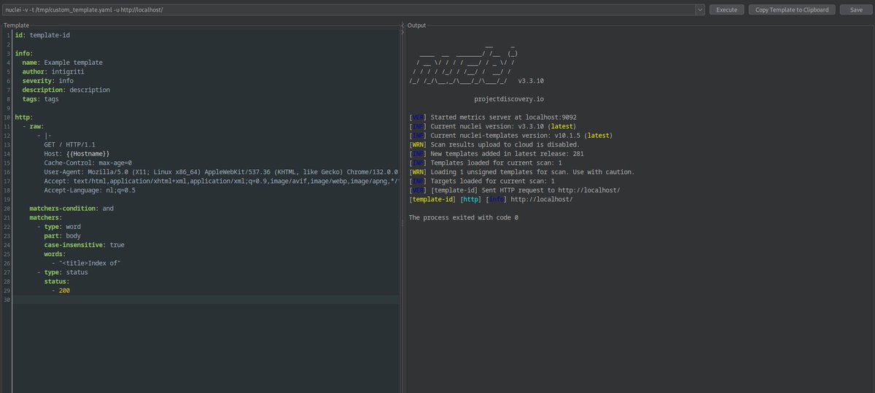Click the '<title>Index of' words entry
The image size is (875, 393).
pyautogui.click(x=86, y=263)
